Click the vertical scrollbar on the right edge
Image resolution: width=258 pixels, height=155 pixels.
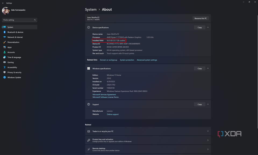(x=257, y=72)
